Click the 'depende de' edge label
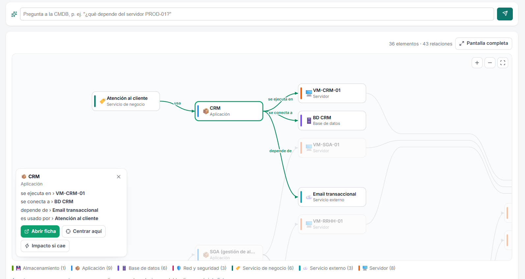This screenshot has width=525, height=279. click(280, 151)
